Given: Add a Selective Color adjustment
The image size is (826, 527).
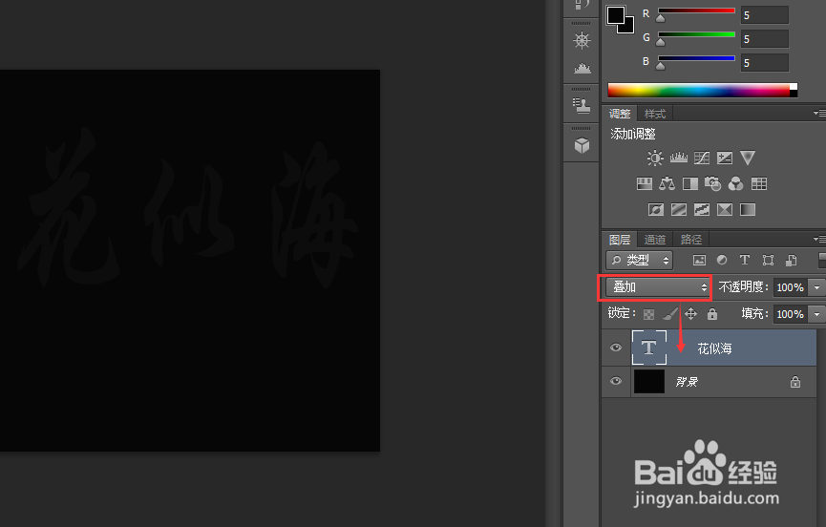Looking at the screenshot, I should pyautogui.click(x=725, y=209).
